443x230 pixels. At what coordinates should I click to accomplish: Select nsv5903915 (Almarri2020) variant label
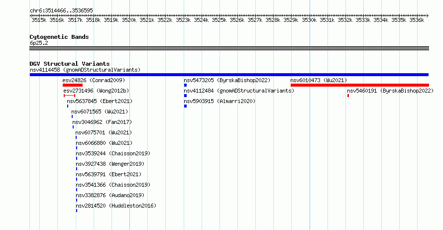click(x=219, y=101)
